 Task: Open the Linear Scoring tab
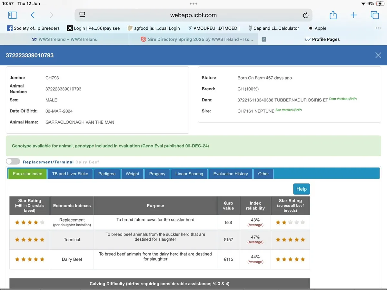click(189, 174)
